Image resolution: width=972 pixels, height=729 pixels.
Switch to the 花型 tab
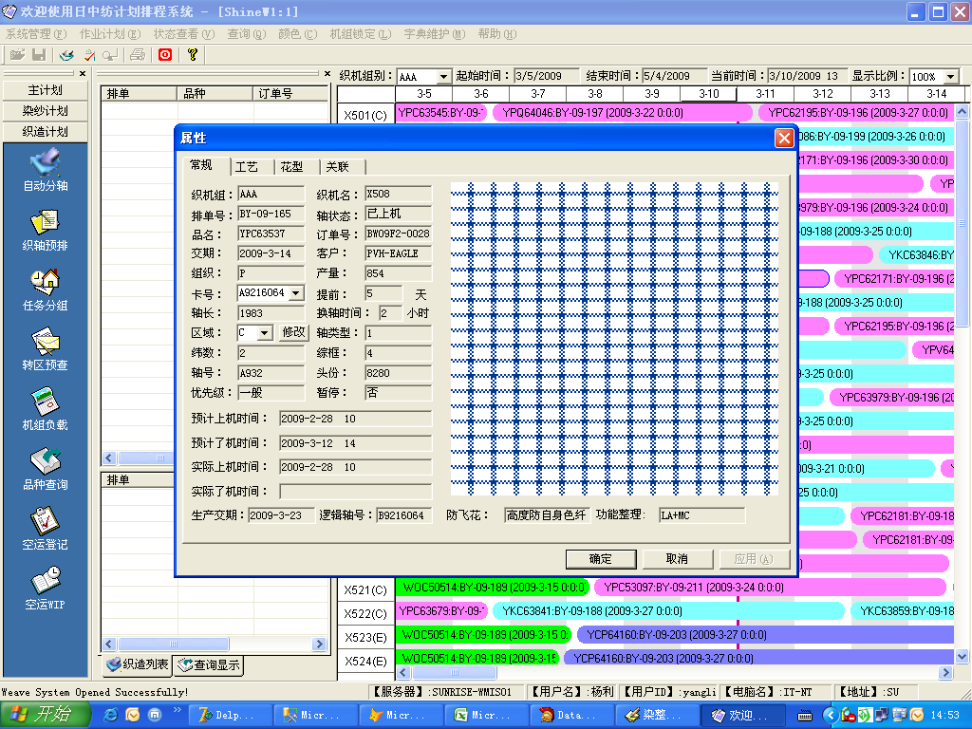click(291, 166)
